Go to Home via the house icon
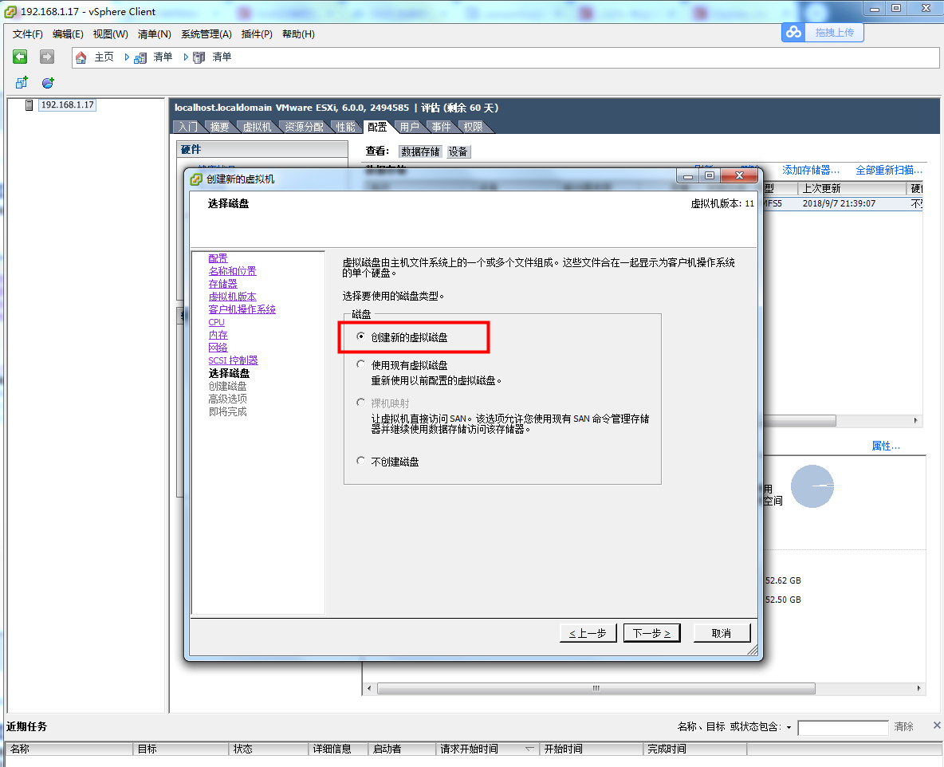944x767 pixels. click(x=81, y=57)
